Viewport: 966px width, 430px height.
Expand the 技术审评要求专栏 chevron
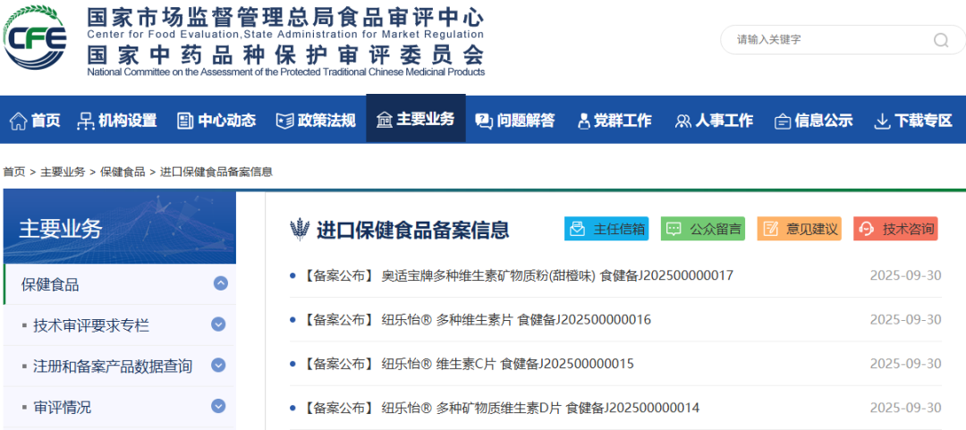pyautogui.click(x=218, y=324)
